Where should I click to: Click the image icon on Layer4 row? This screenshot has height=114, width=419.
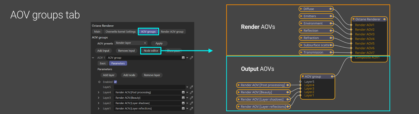coord(183,92)
